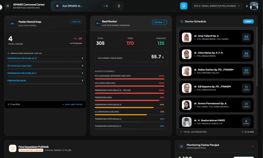
Task: Click the SIMARS Command Center logo icon
Action: 8,6
